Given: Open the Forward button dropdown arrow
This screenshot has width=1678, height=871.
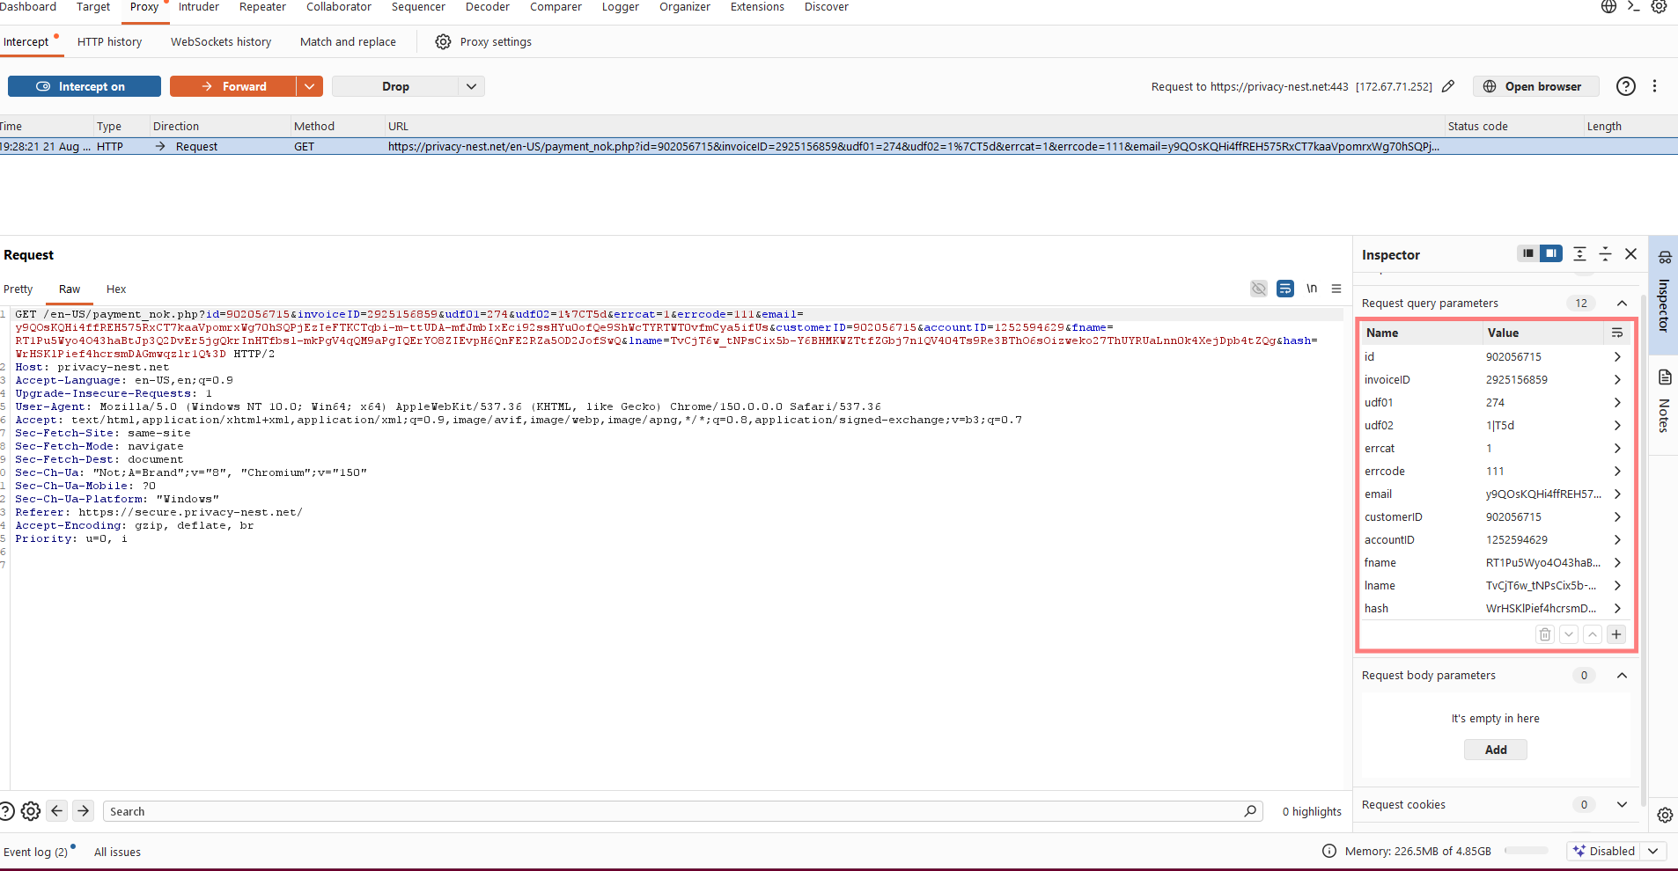Looking at the screenshot, I should [x=309, y=86].
